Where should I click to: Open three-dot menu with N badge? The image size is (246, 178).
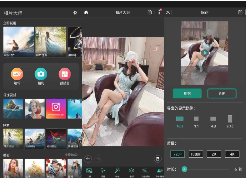[x=159, y=12]
